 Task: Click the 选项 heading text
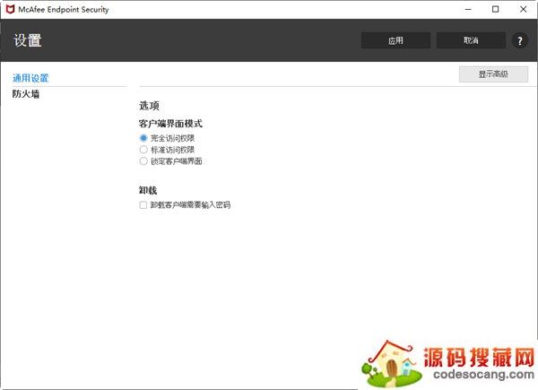click(x=149, y=105)
